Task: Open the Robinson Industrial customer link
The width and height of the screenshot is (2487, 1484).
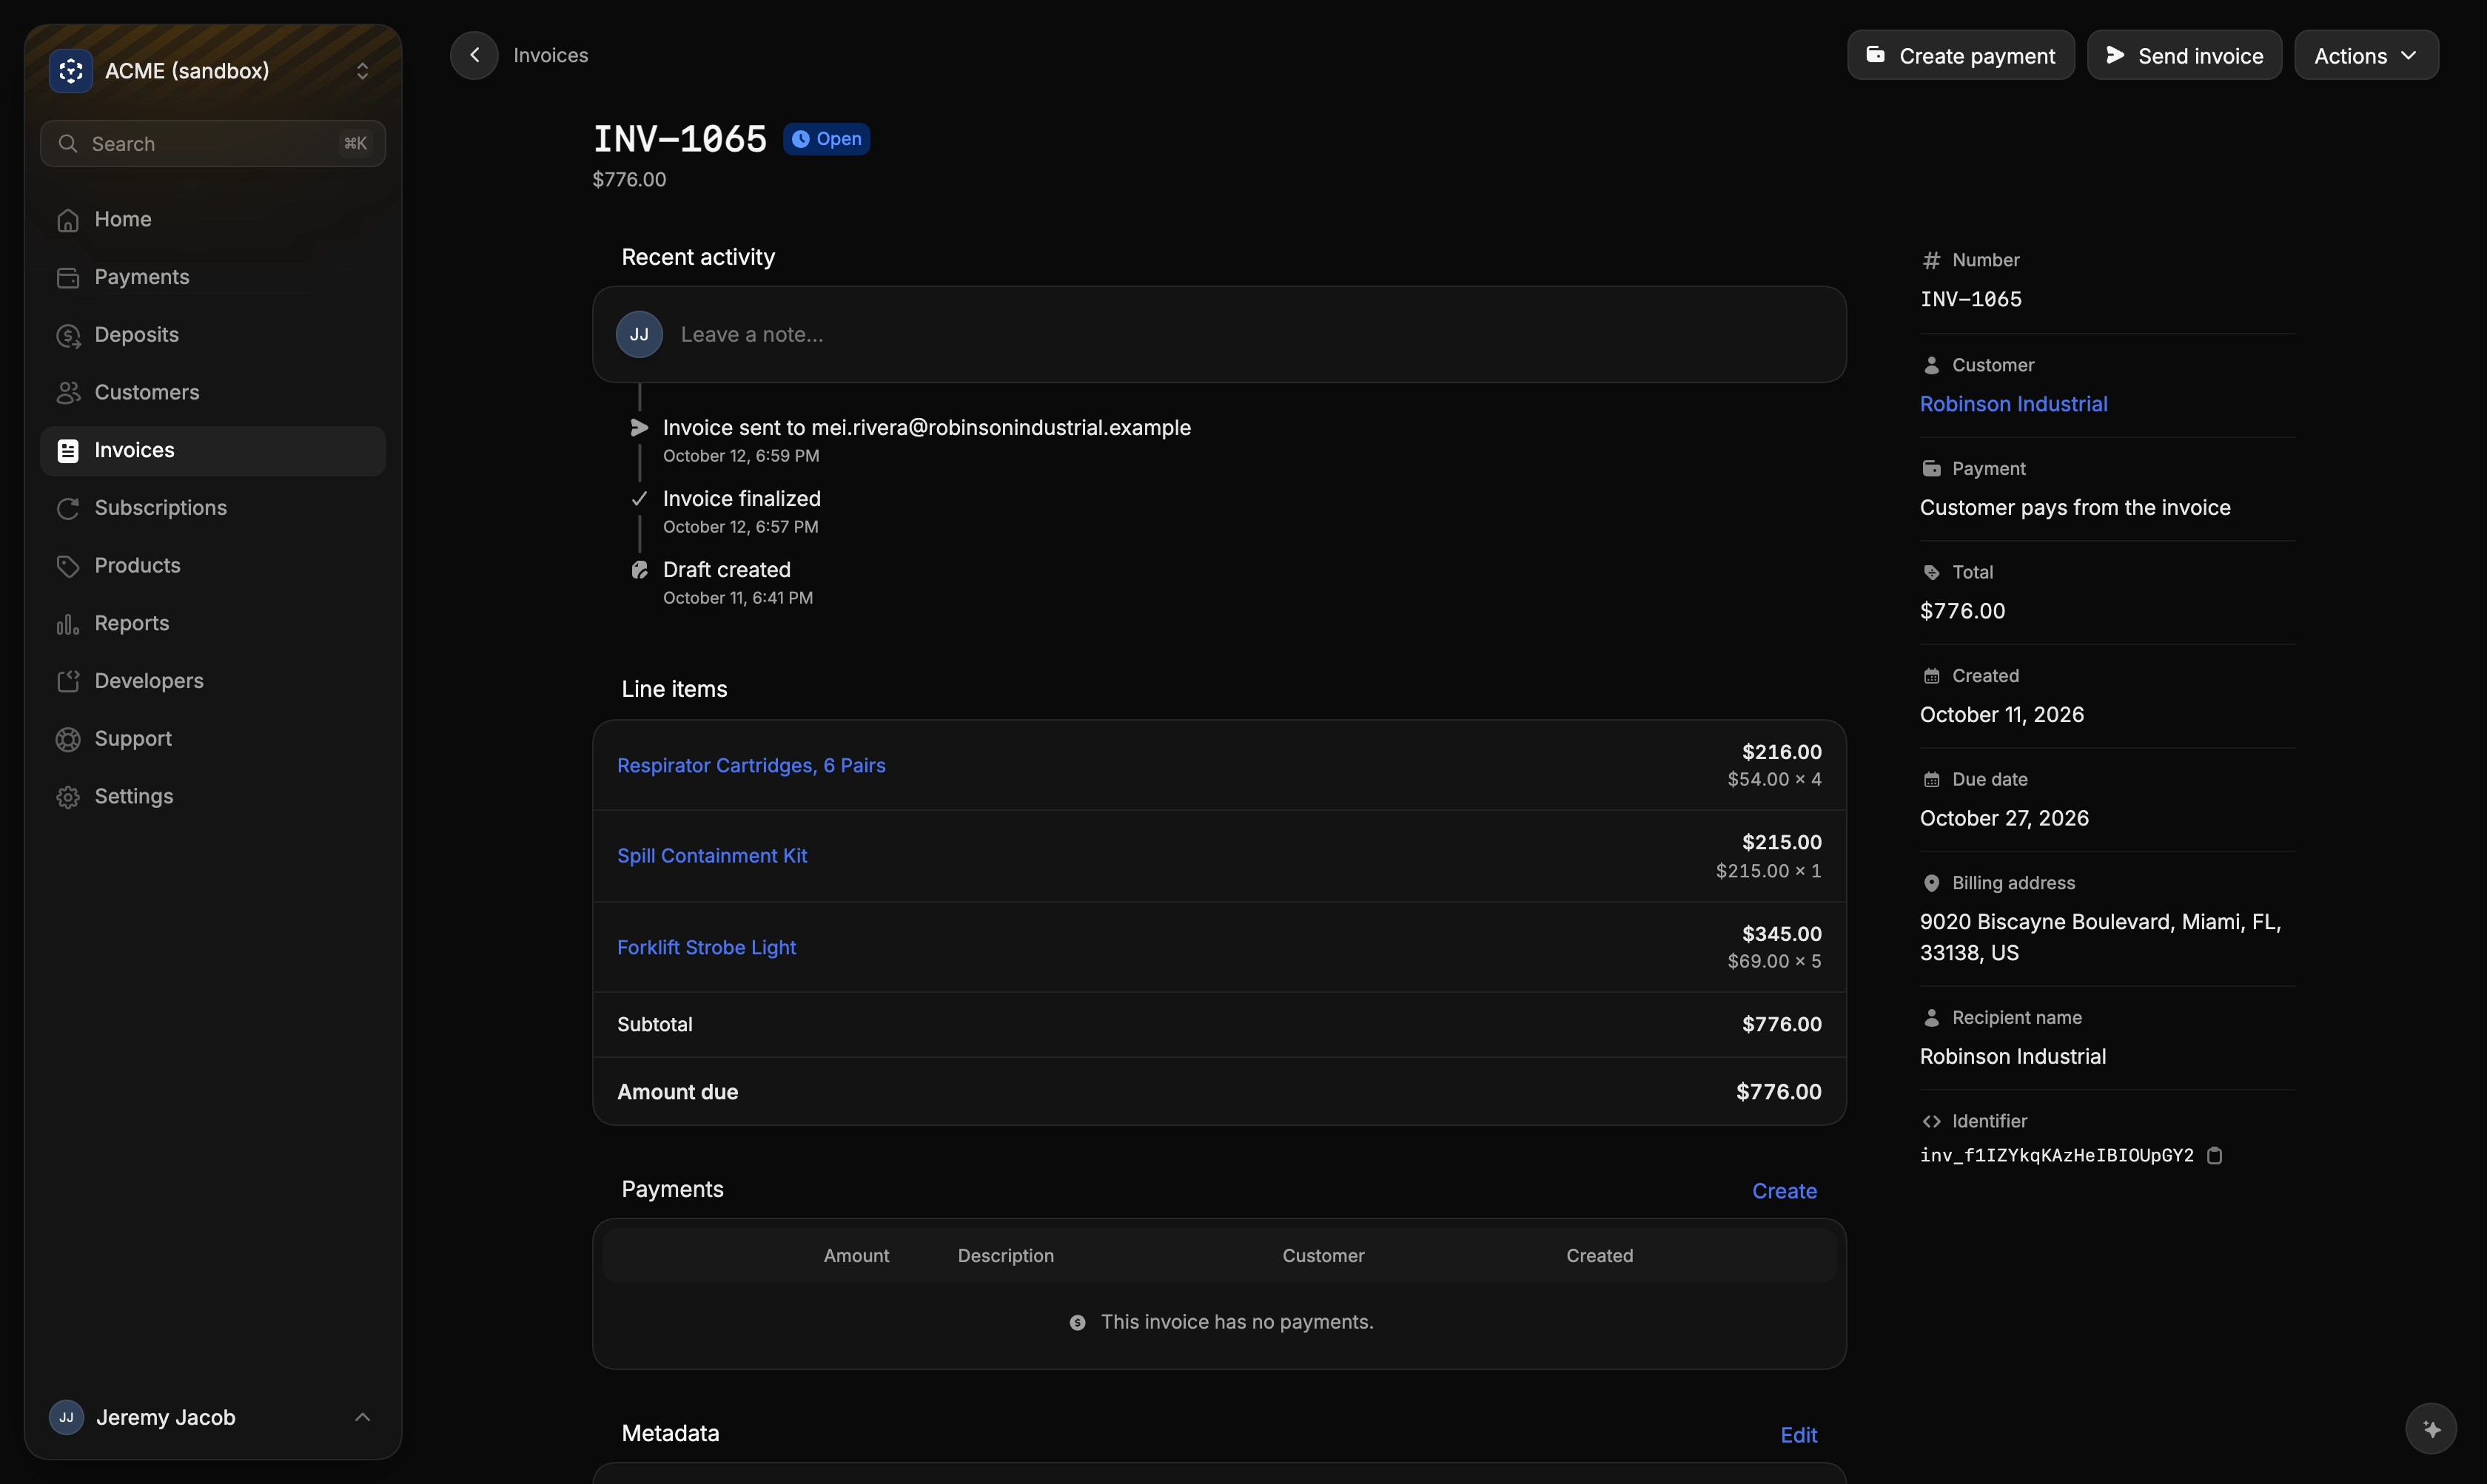Action: 2013,404
